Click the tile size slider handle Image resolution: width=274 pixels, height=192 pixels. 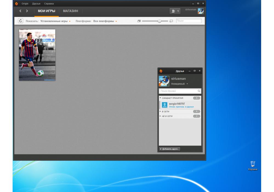pos(159,21)
